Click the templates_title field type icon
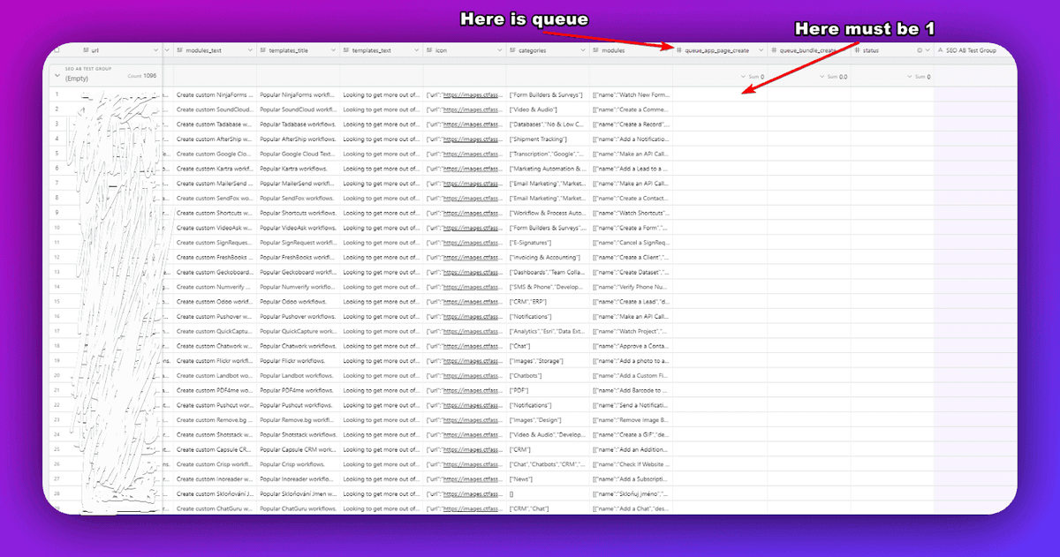Image resolution: width=1060 pixels, height=557 pixels. tap(262, 51)
